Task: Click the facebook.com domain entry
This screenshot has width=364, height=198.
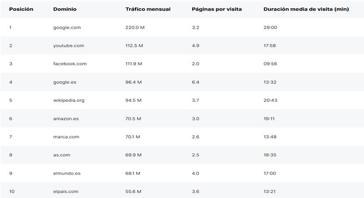Action: [70, 64]
